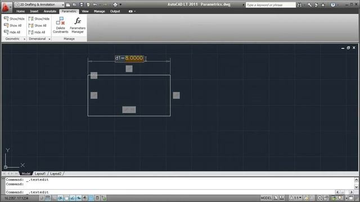Screen dimensions: 360x202
Task: Click the Help question mark icon
Action: pyautogui.click(x=333, y=5)
